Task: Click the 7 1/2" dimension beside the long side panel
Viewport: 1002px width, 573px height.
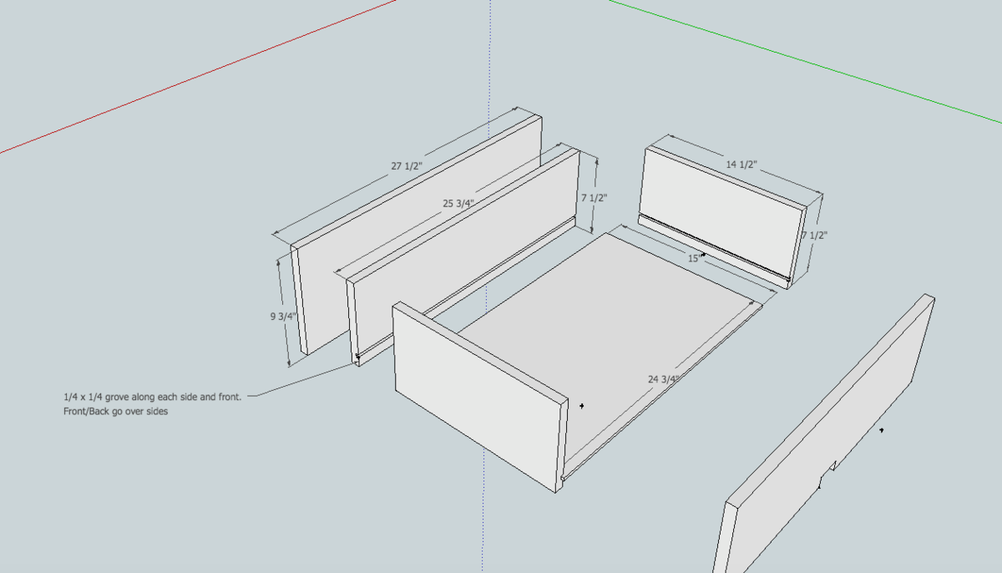Action: click(x=594, y=197)
